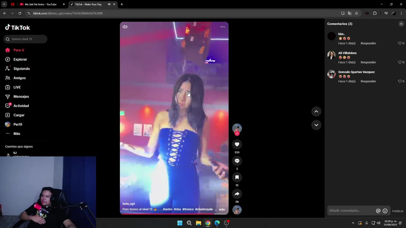Open Cargar upload page
The width and height of the screenshot is (406, 228).
click(x=15, y=115)
